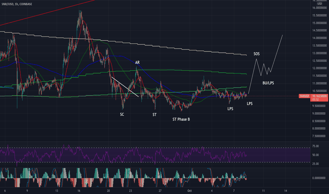Click the 9.50000000 price axis label

pyautogui.click(x=319, y=106)
